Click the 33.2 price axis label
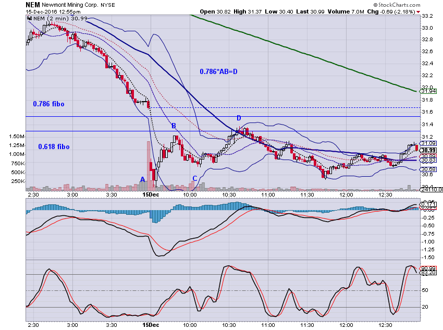 click(427, 16)
